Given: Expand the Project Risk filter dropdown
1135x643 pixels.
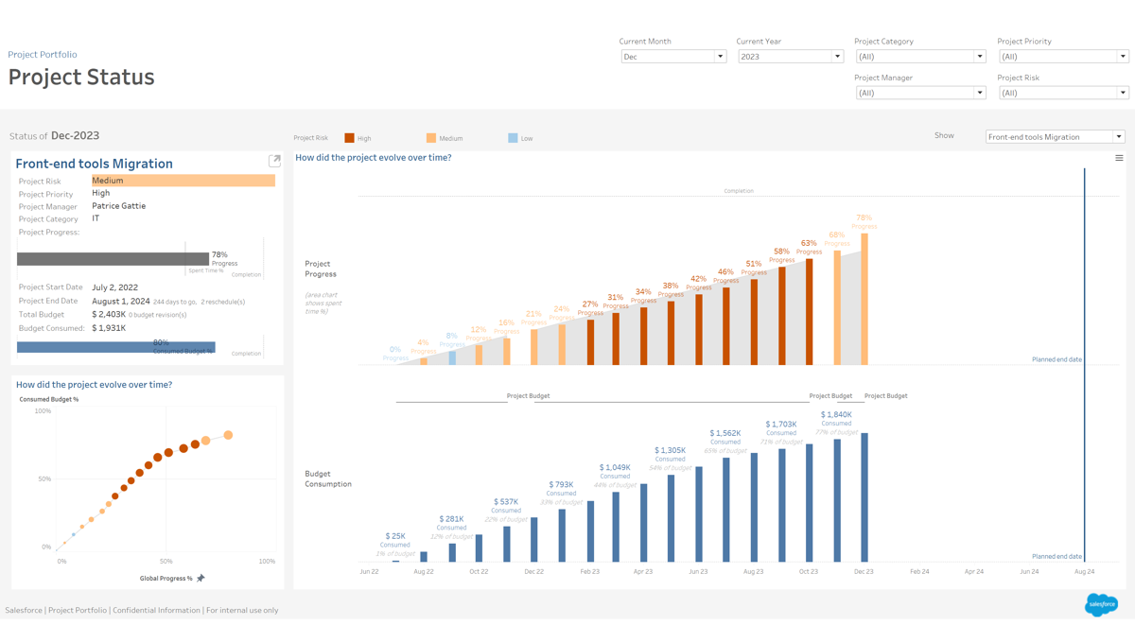Looking at the screenshot, I should tap(1062, 93).
